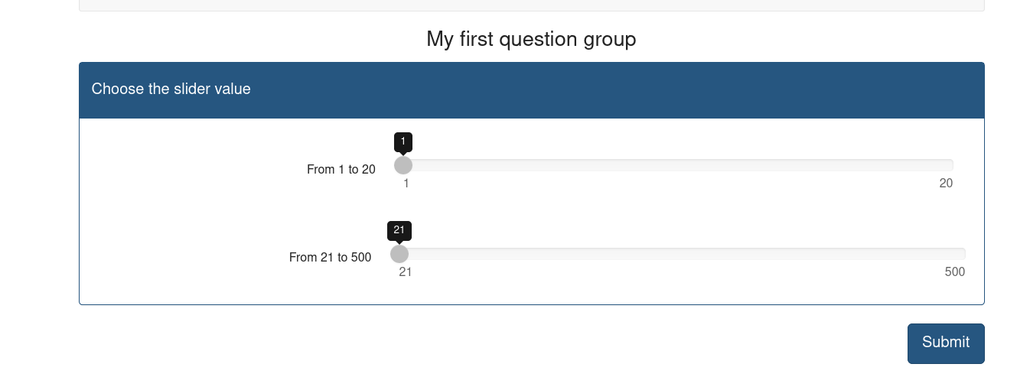
Task: Click the minimum label '1' under the first slider
Action: tap(406, 184)
